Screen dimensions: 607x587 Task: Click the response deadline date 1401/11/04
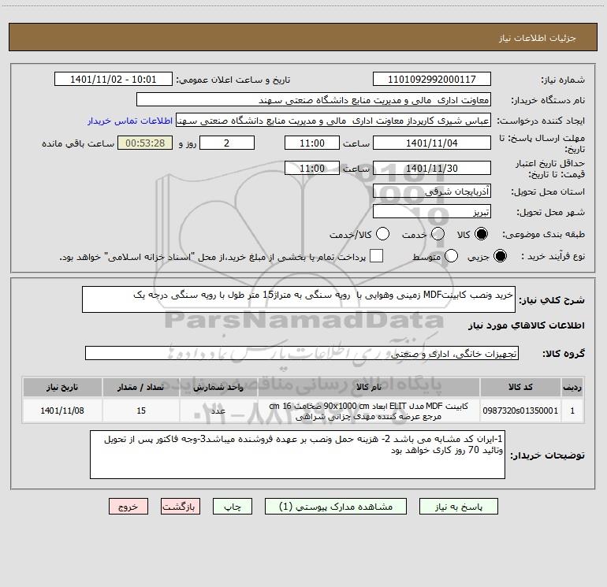(432, 143)
